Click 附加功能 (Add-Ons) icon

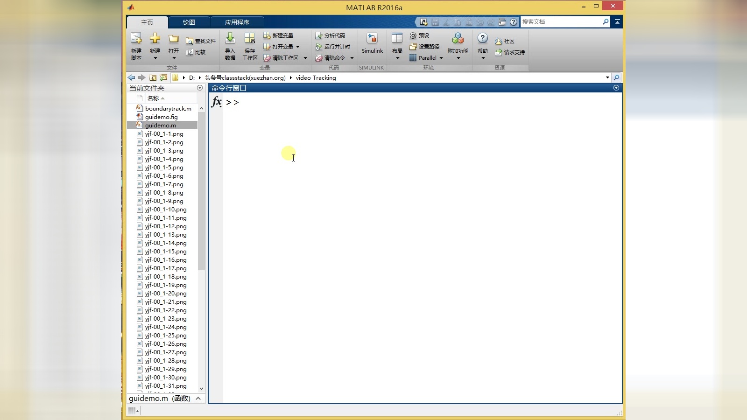[458, 39]
